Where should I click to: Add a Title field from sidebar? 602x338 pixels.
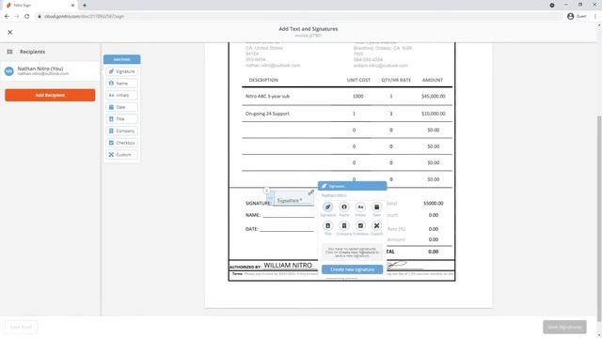point(121,119)
